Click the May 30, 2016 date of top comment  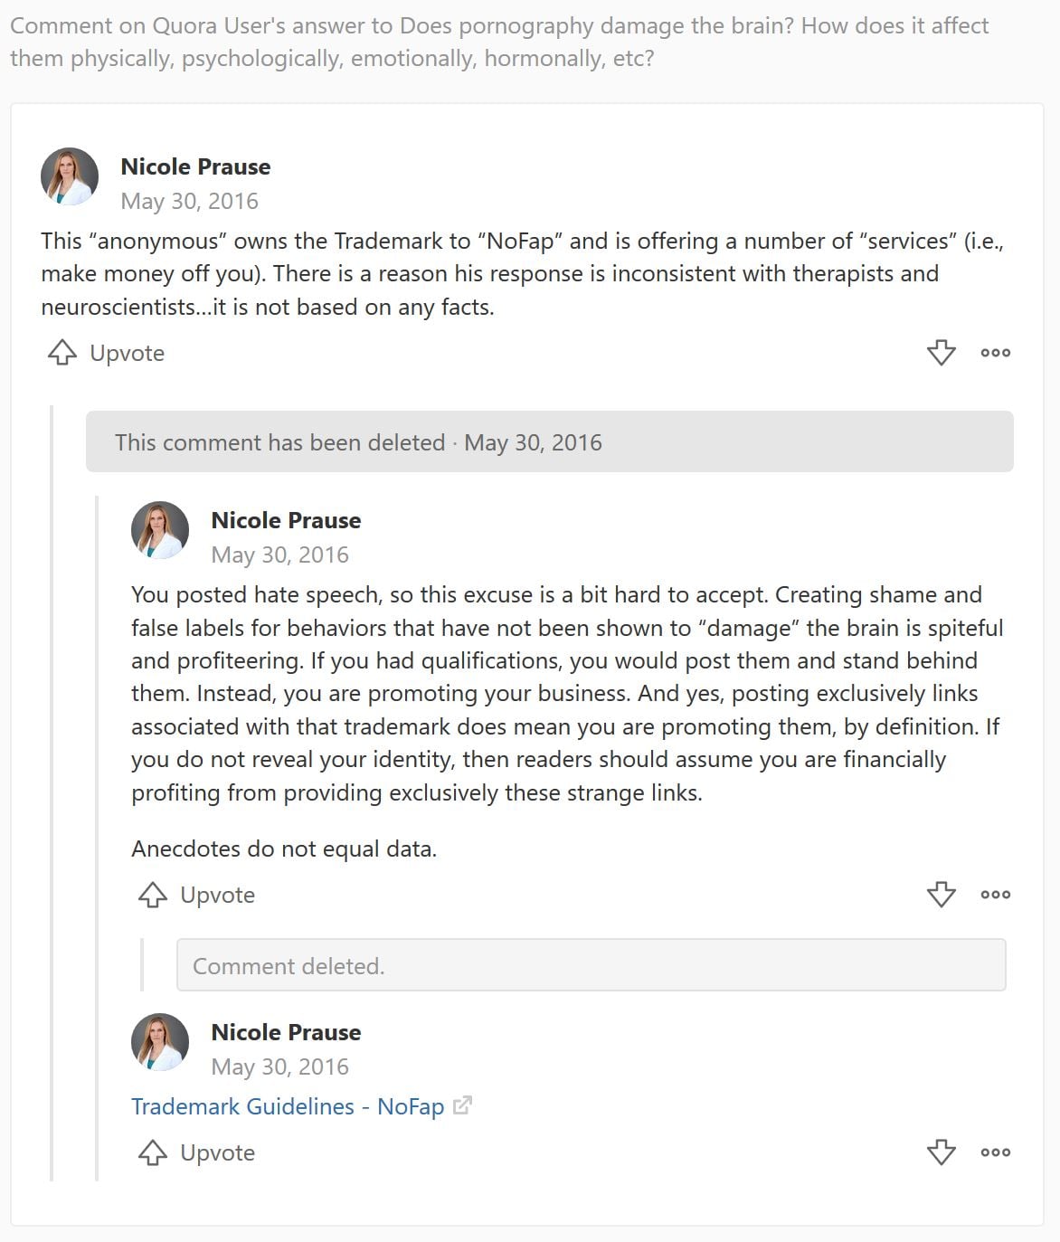tap(189, 201)
